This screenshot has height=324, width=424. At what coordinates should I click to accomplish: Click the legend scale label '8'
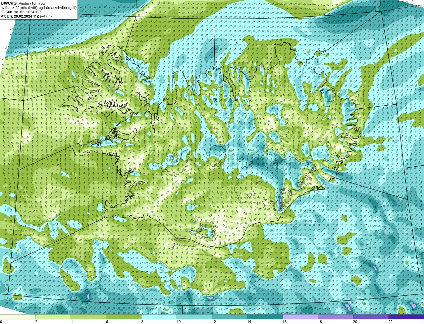point(142,322)
